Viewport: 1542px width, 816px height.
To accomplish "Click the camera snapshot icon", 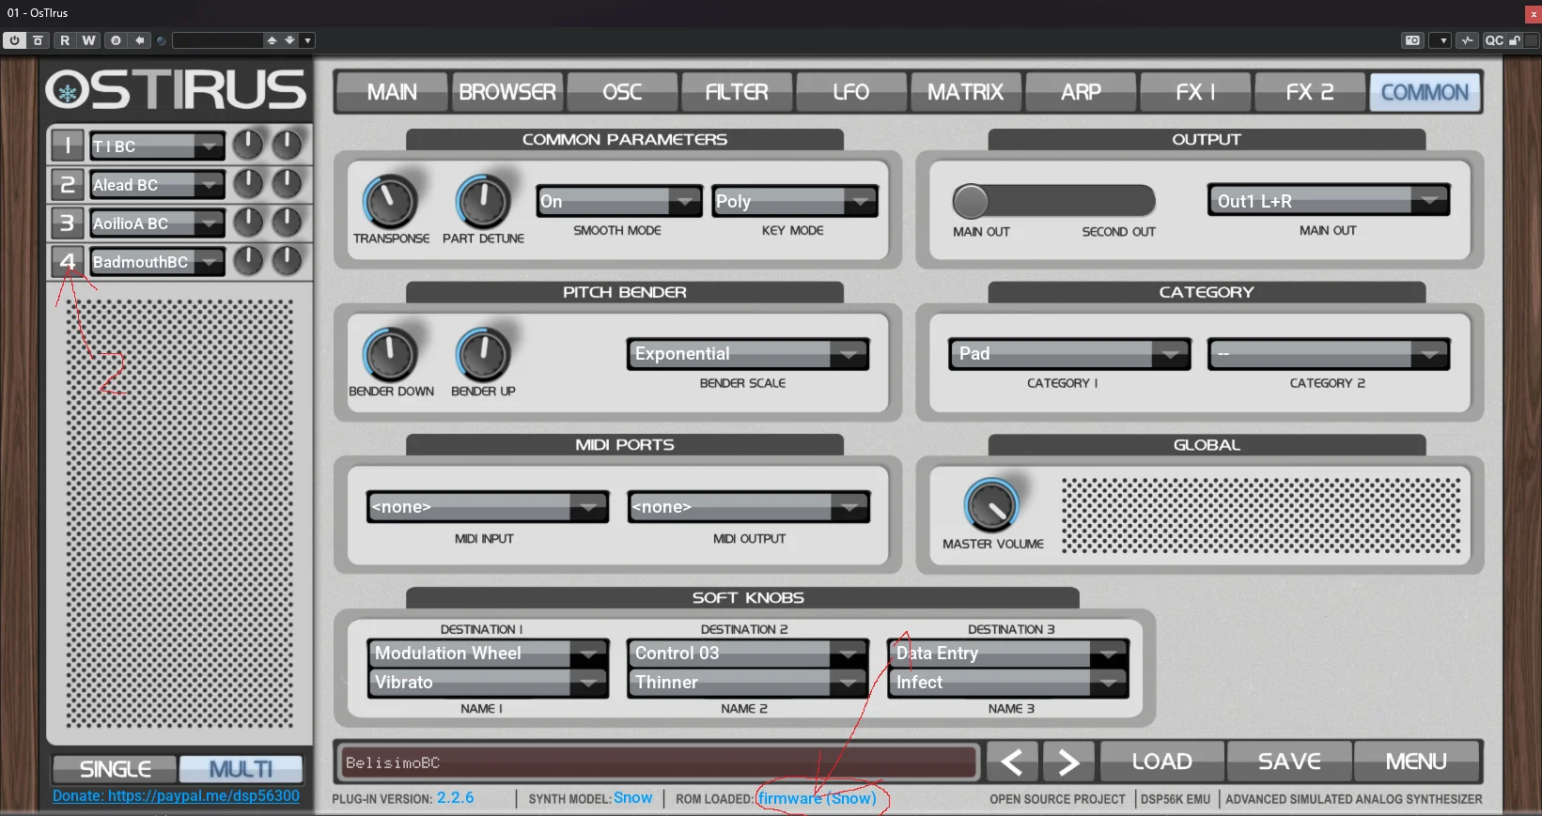I will coord(1412,40).
